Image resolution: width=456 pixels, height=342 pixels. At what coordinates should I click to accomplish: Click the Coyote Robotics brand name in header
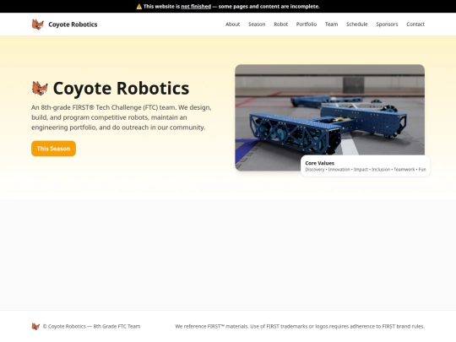73,24
